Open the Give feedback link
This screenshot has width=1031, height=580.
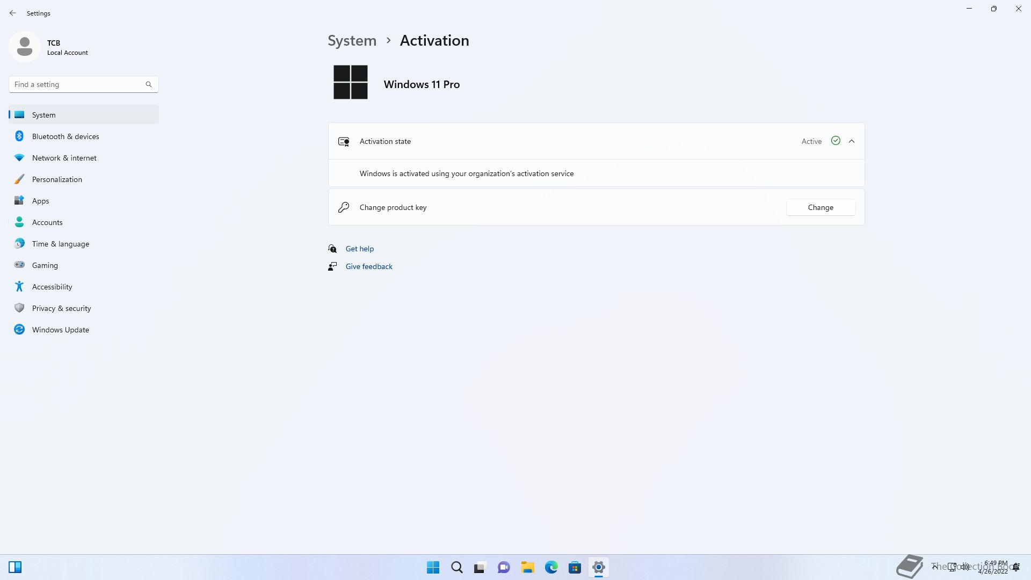point(369,266)
